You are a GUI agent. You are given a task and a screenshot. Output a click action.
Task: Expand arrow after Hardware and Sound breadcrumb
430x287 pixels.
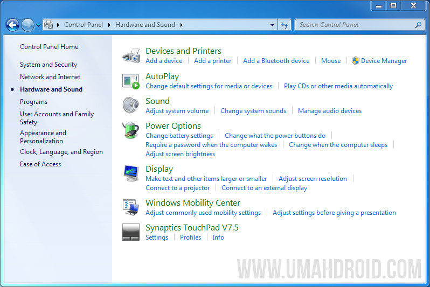pos(182,25)
